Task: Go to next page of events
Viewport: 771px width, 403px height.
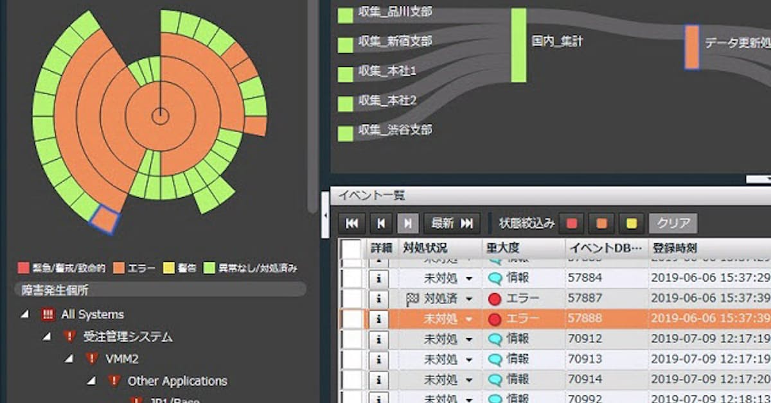Action: tap(408, 223)
